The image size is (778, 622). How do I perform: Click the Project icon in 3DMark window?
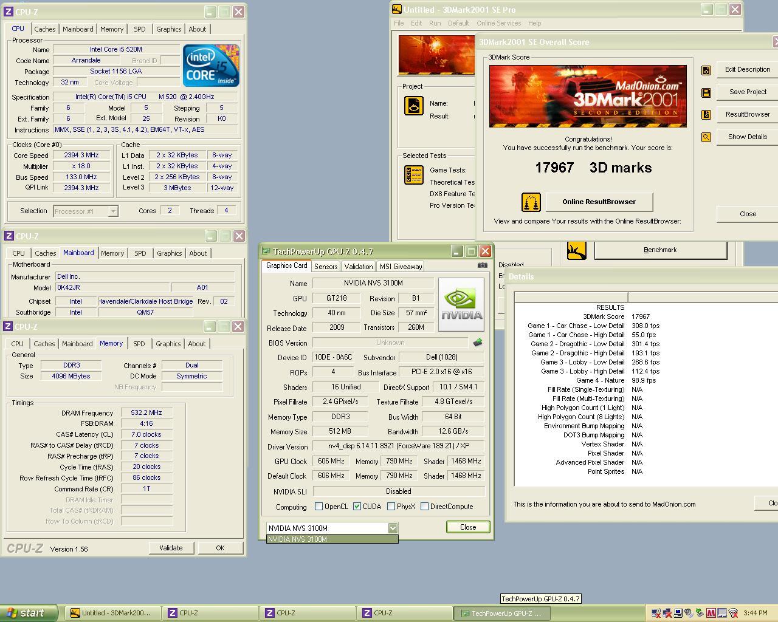(x=414, y=106)
